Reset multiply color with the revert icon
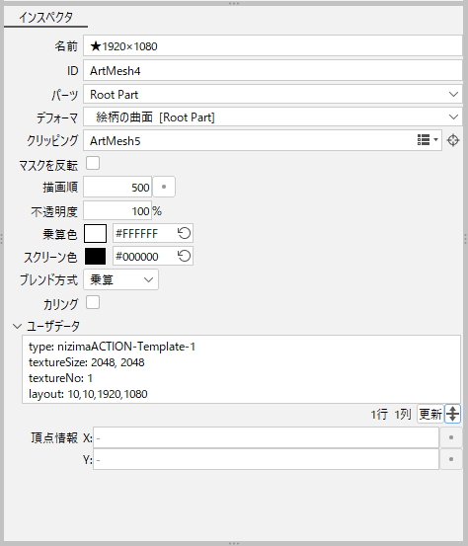468x546 pixels. pyautogui.click(x=184, y=233)
